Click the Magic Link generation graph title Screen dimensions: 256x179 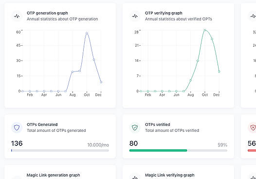54,175
